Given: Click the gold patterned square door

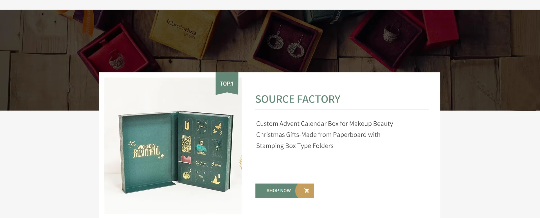Looking at the screenshot, I should [x=186, y=144].
